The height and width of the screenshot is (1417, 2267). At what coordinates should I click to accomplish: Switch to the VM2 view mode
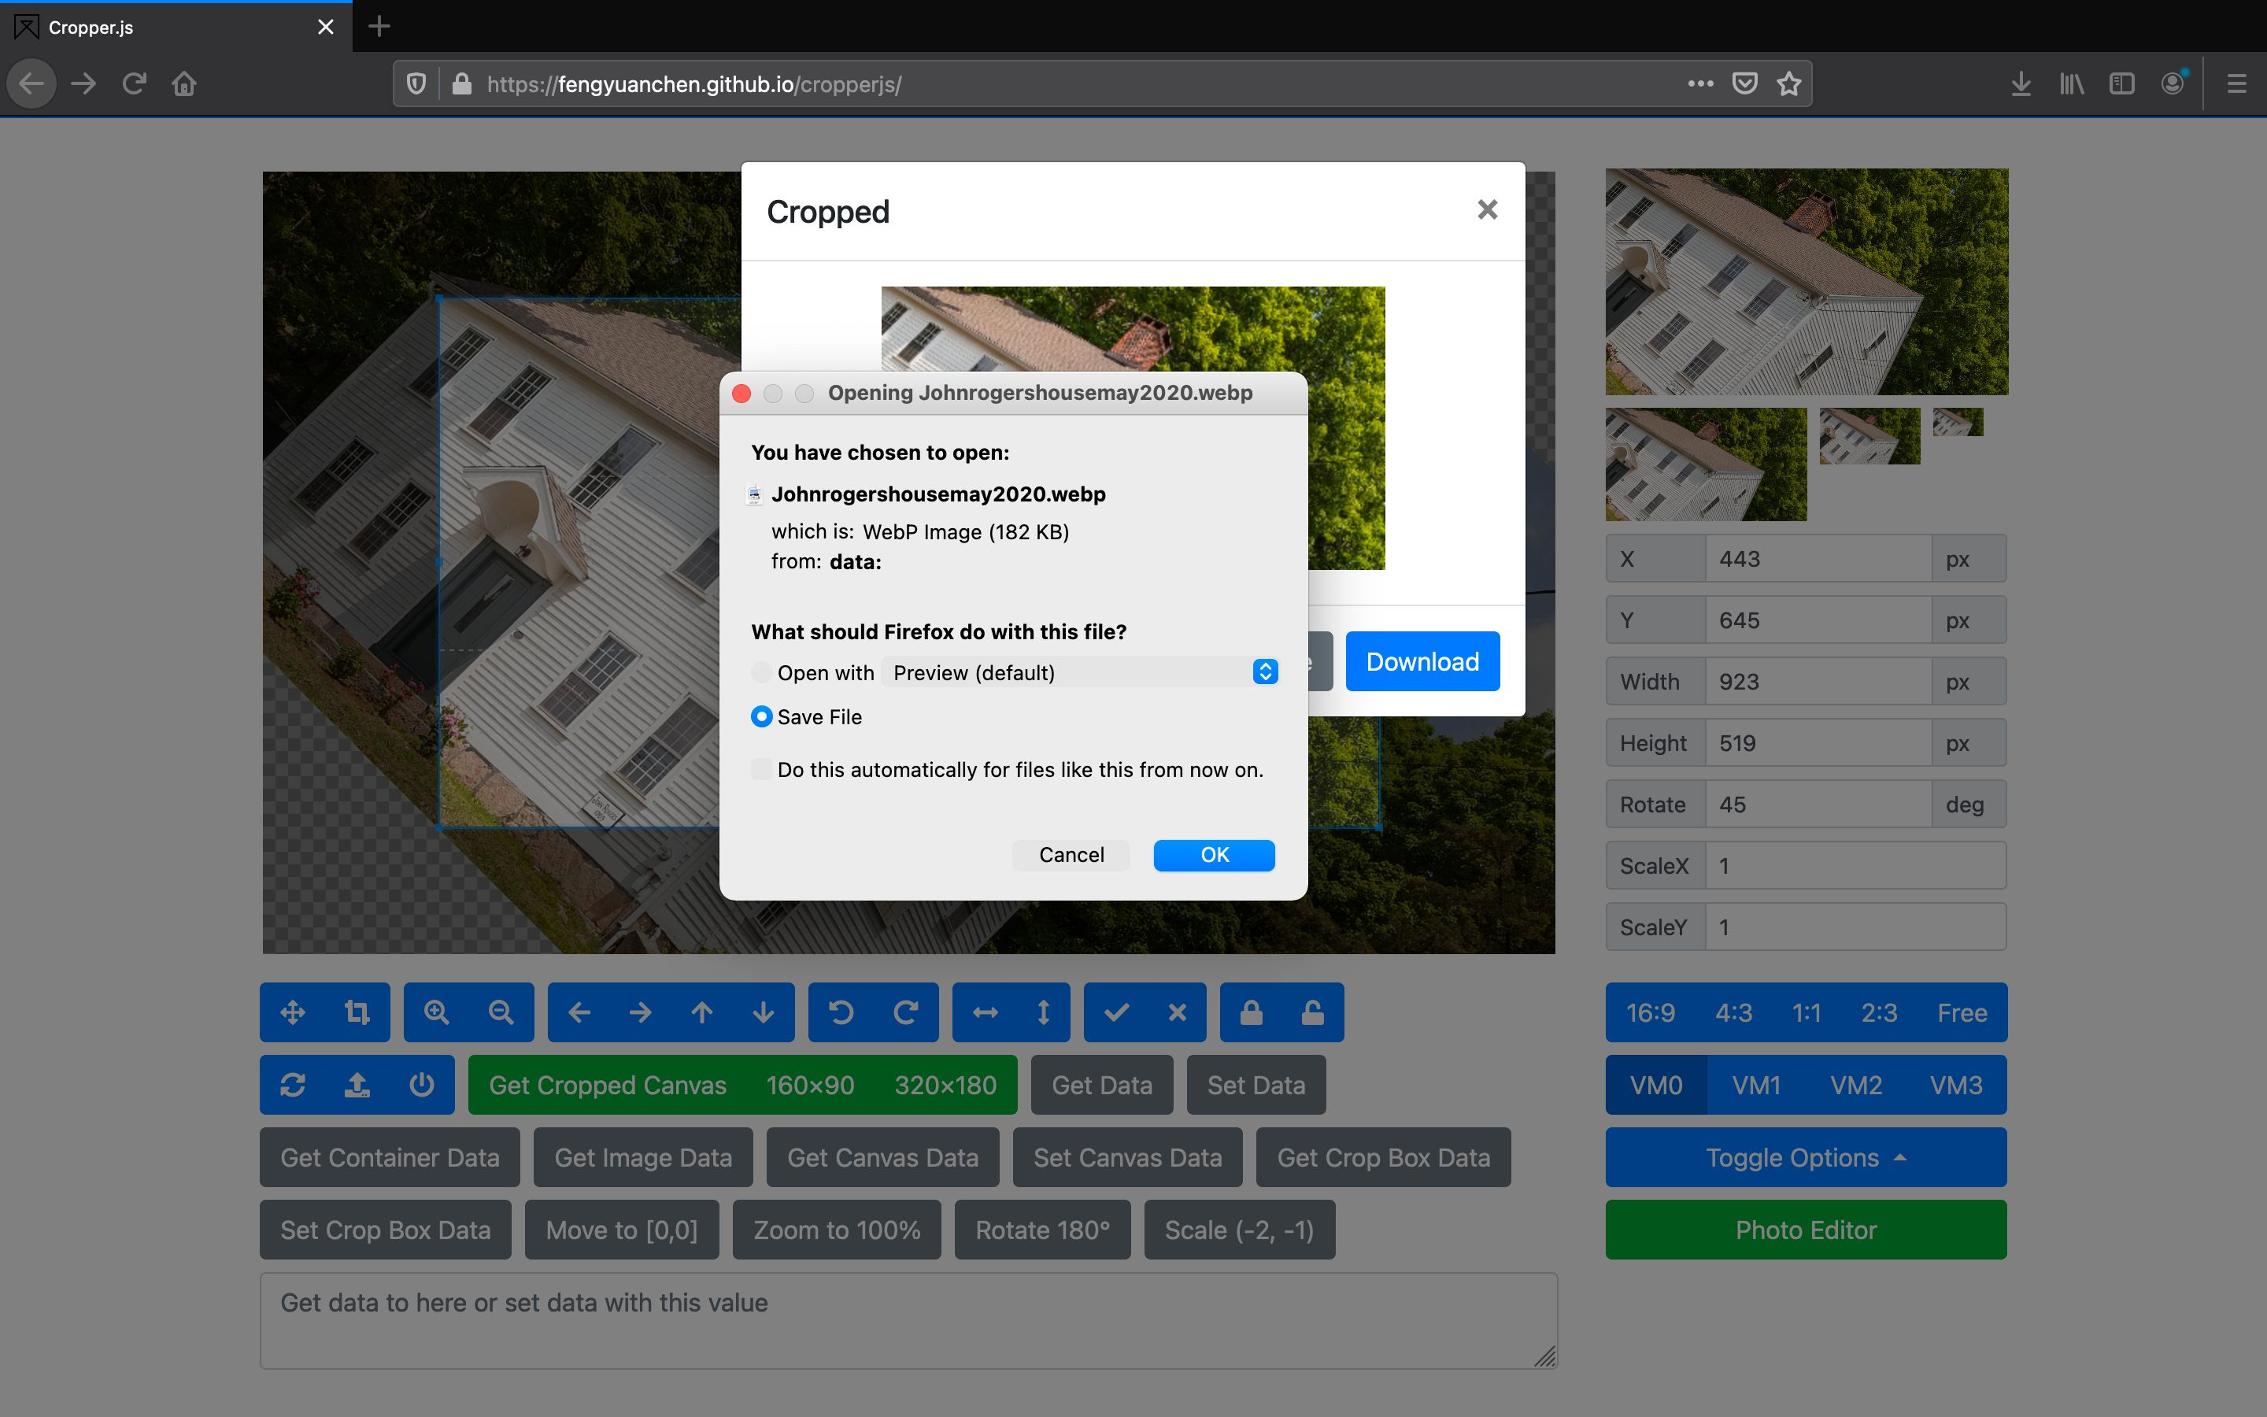click(x=1856, y=1084)
